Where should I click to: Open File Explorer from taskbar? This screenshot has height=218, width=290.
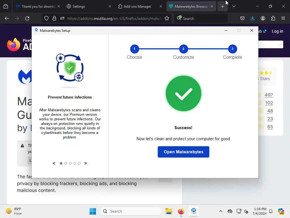(x=169, y=211)
